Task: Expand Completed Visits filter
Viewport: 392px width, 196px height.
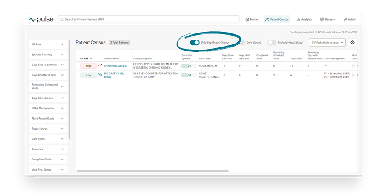Action: coord(48,160)
